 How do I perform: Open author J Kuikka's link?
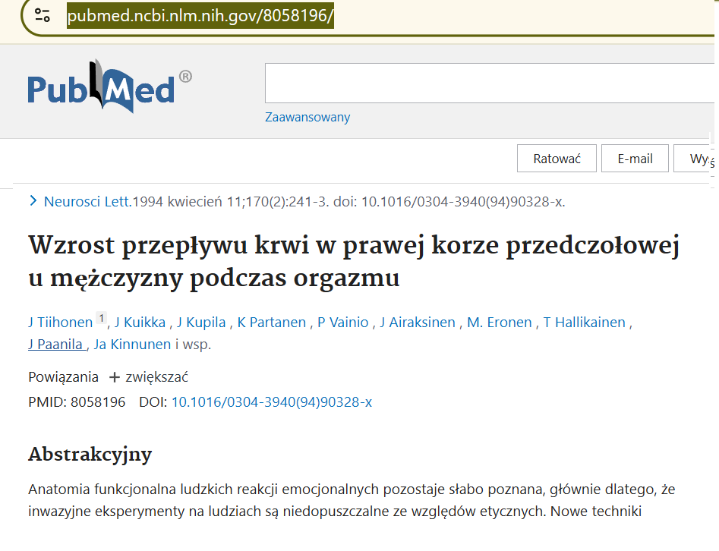[140, 323]
